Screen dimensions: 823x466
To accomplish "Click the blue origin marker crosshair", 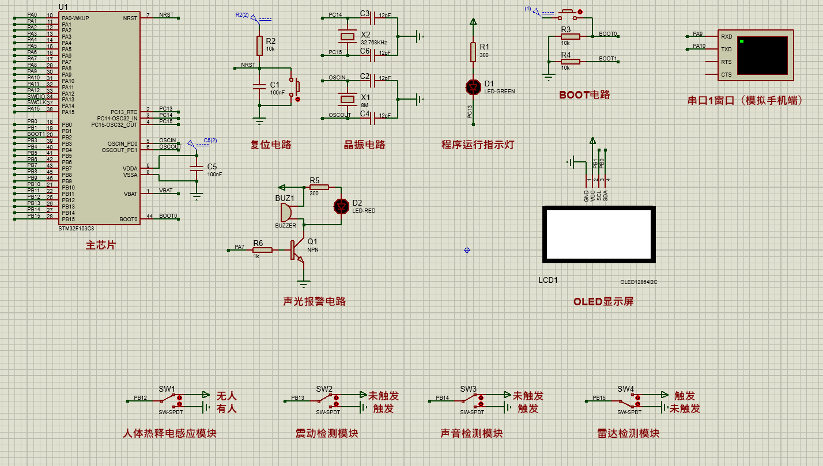I will click(467, 250).
